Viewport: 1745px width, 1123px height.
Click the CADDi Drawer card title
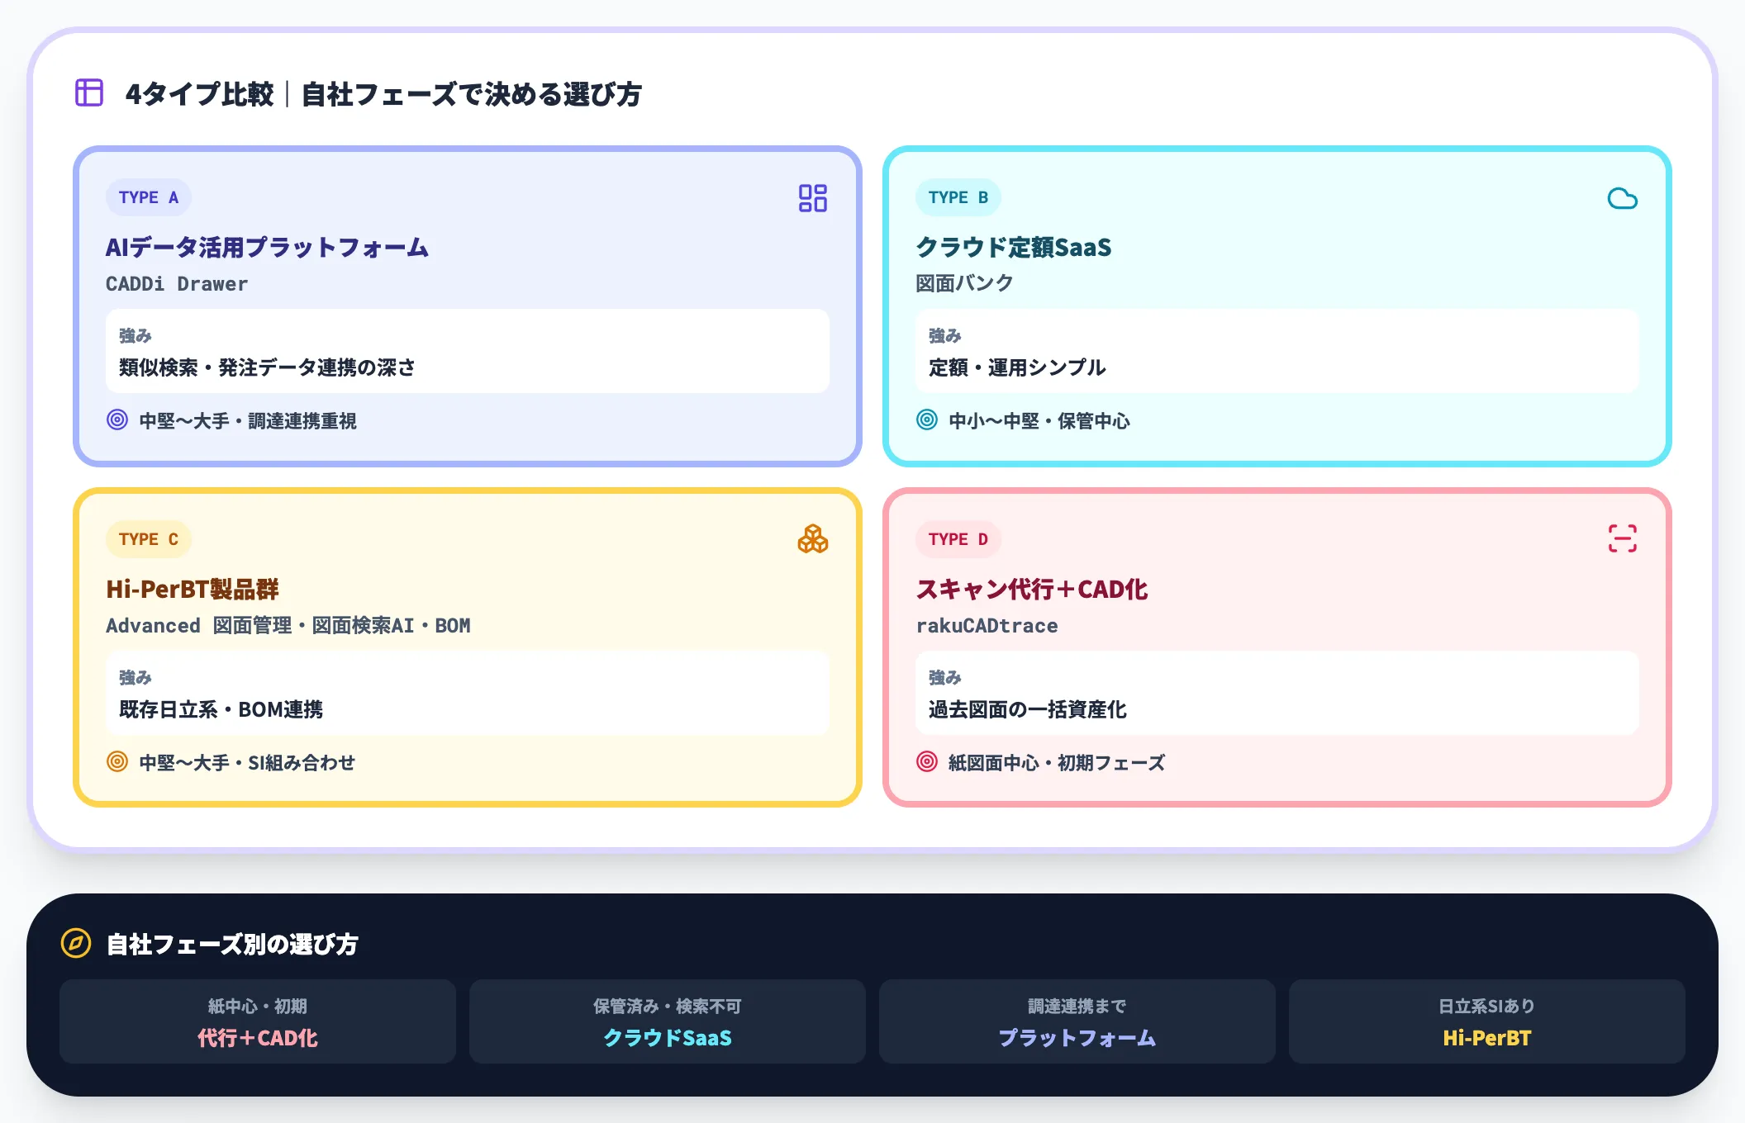tap(176, 283)
